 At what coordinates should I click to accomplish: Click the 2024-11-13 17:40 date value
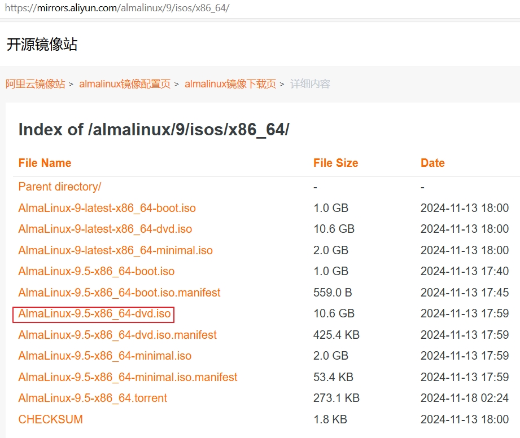click(x=465, y=271)
